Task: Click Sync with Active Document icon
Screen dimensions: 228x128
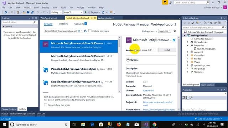Action: pos(211,23)
